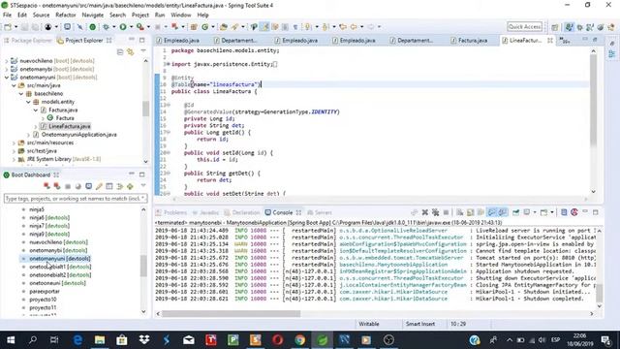Screen dimensions: 620x349
Task: Open the Source menu
Action: pyautogui.click(x=41, y=16)
